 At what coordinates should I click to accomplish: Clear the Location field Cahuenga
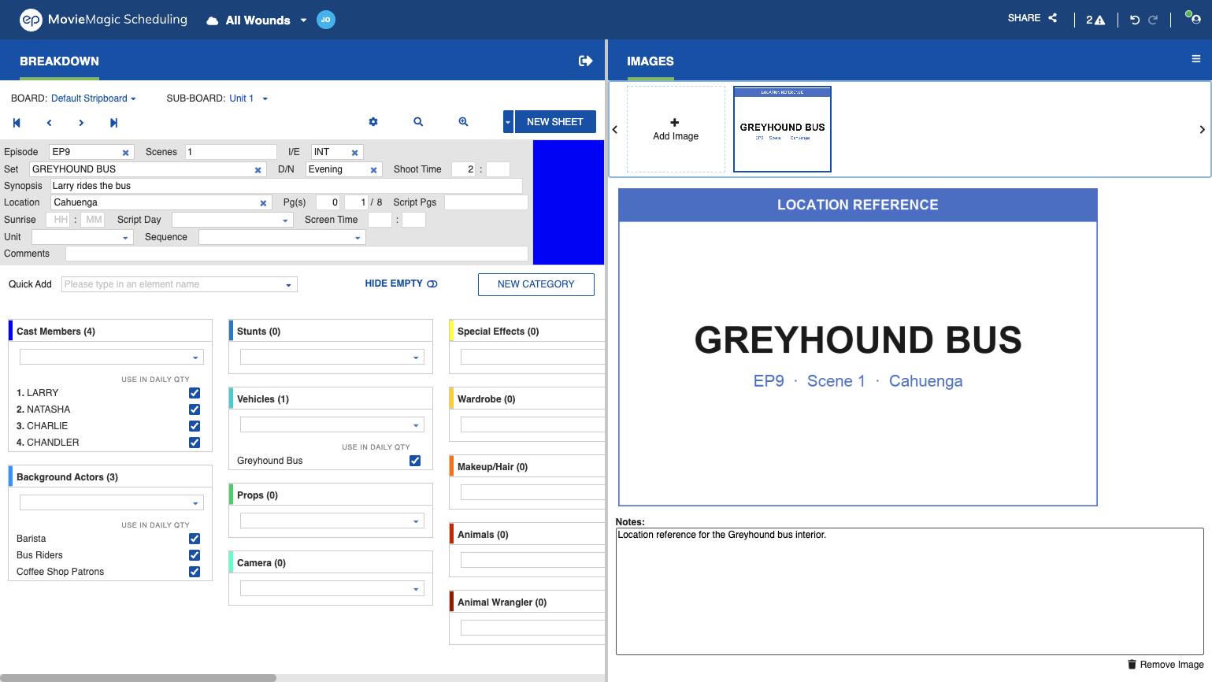pos(263,203)
